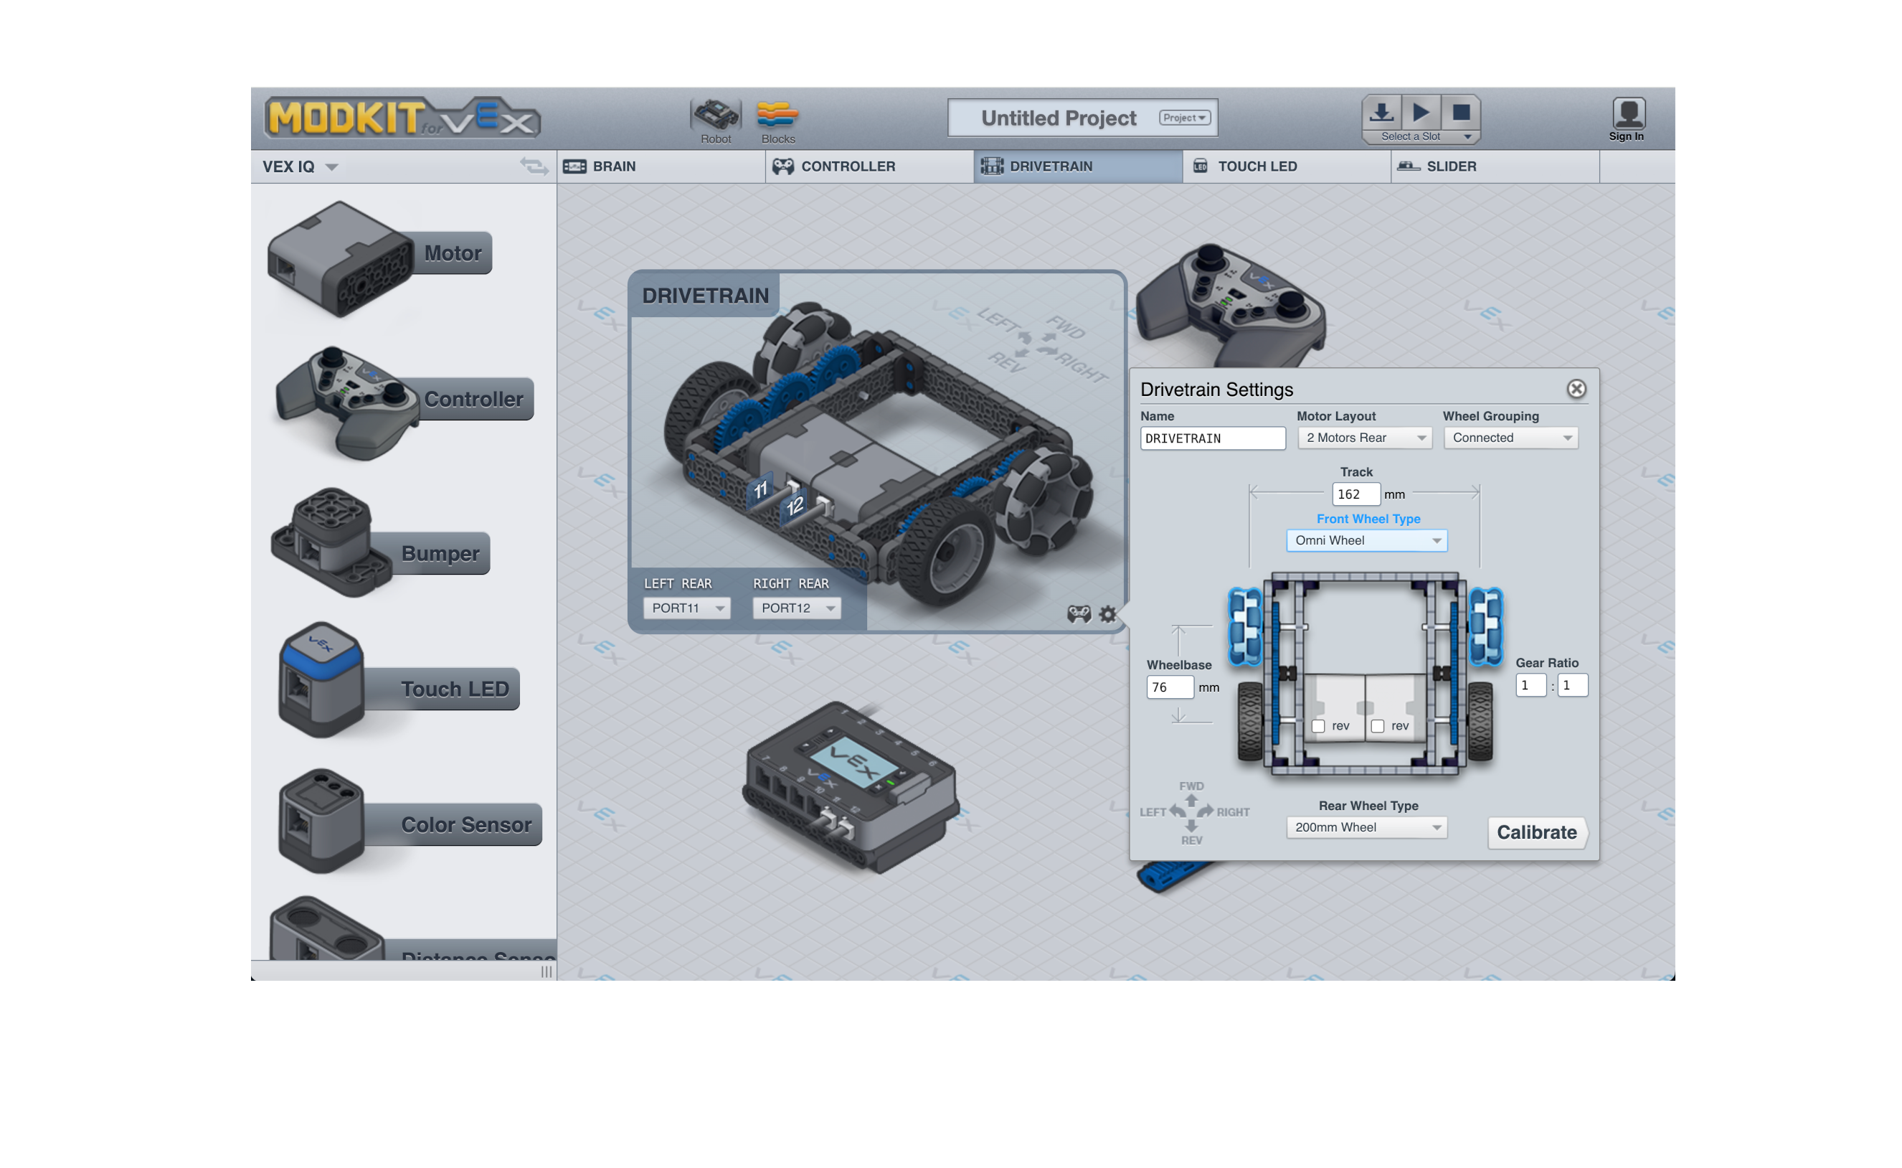Image resolution: width=1902 pixels, height=1168 pixels.
Task: Click the download to robot icon
Action: point(1381,113)
